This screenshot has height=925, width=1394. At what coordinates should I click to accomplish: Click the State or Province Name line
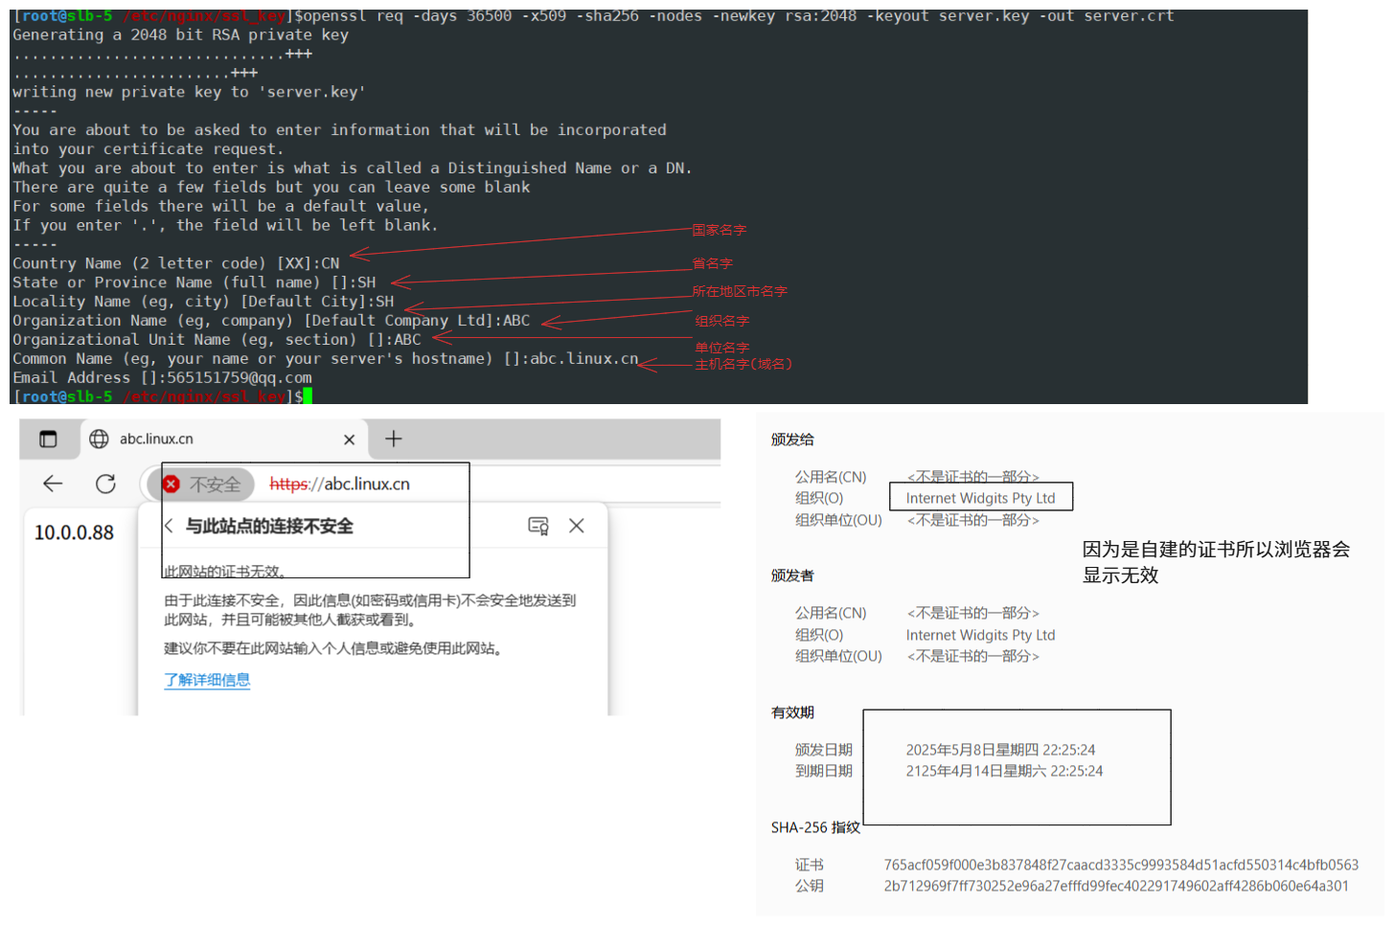click(x=194, y=282)
